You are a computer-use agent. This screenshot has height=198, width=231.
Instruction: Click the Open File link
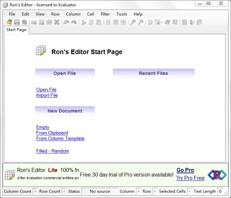coord(47,89)
